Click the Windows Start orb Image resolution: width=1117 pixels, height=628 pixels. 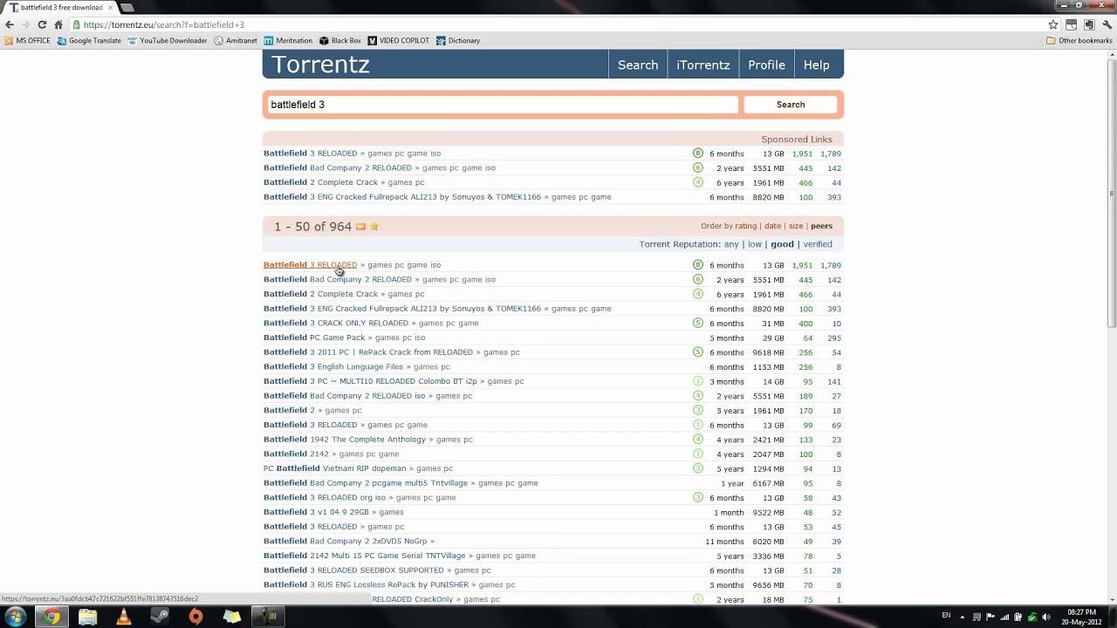coord(15,617)
